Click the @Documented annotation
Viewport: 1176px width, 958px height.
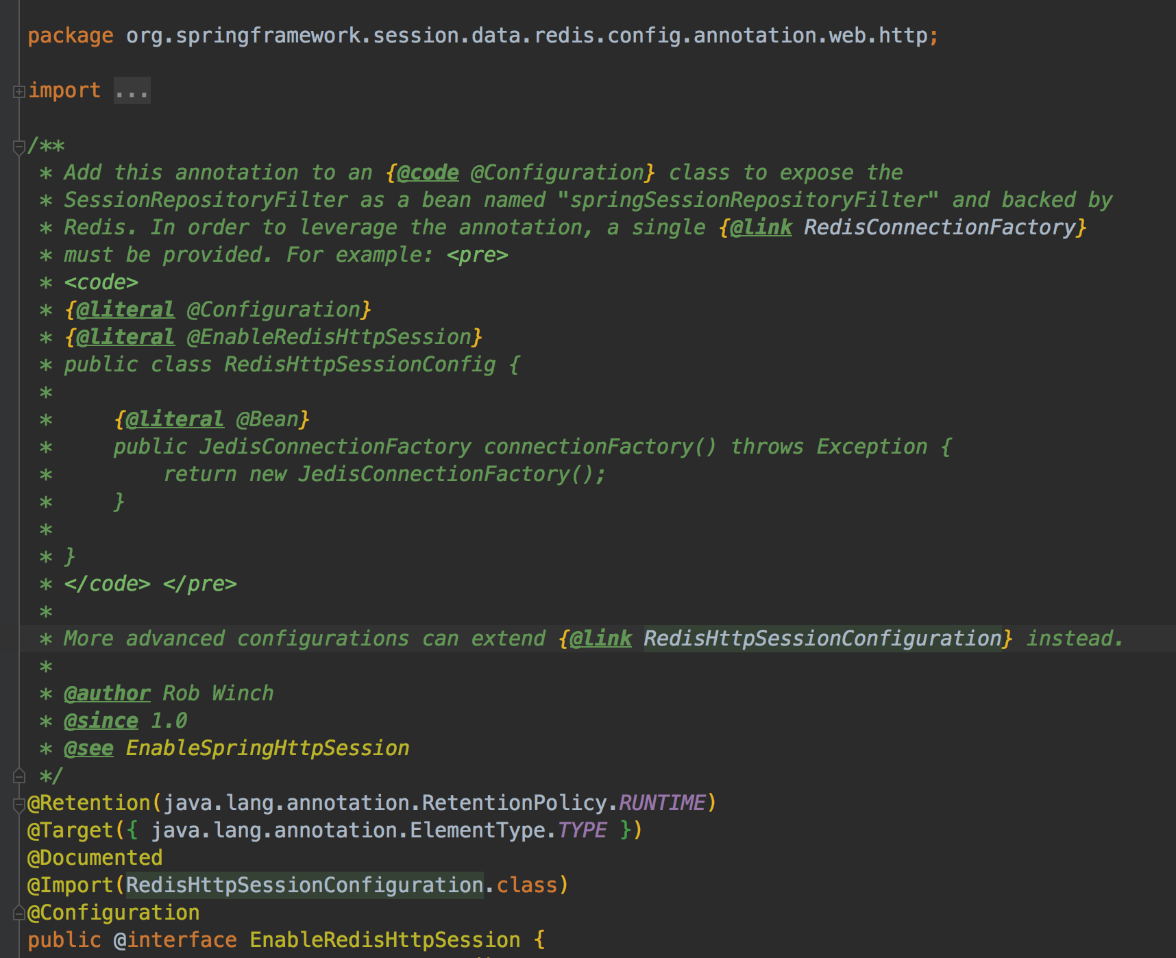click(95, 858)
